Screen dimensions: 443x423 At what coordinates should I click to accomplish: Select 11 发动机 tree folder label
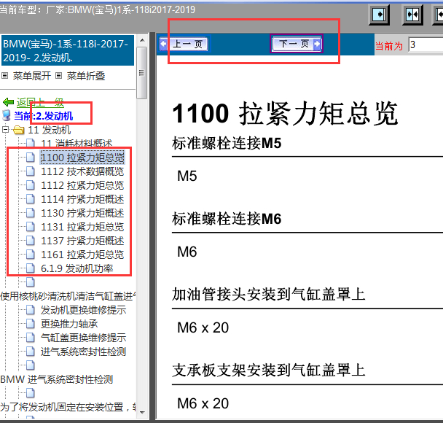pyautogui.click(x=49, y=130)
